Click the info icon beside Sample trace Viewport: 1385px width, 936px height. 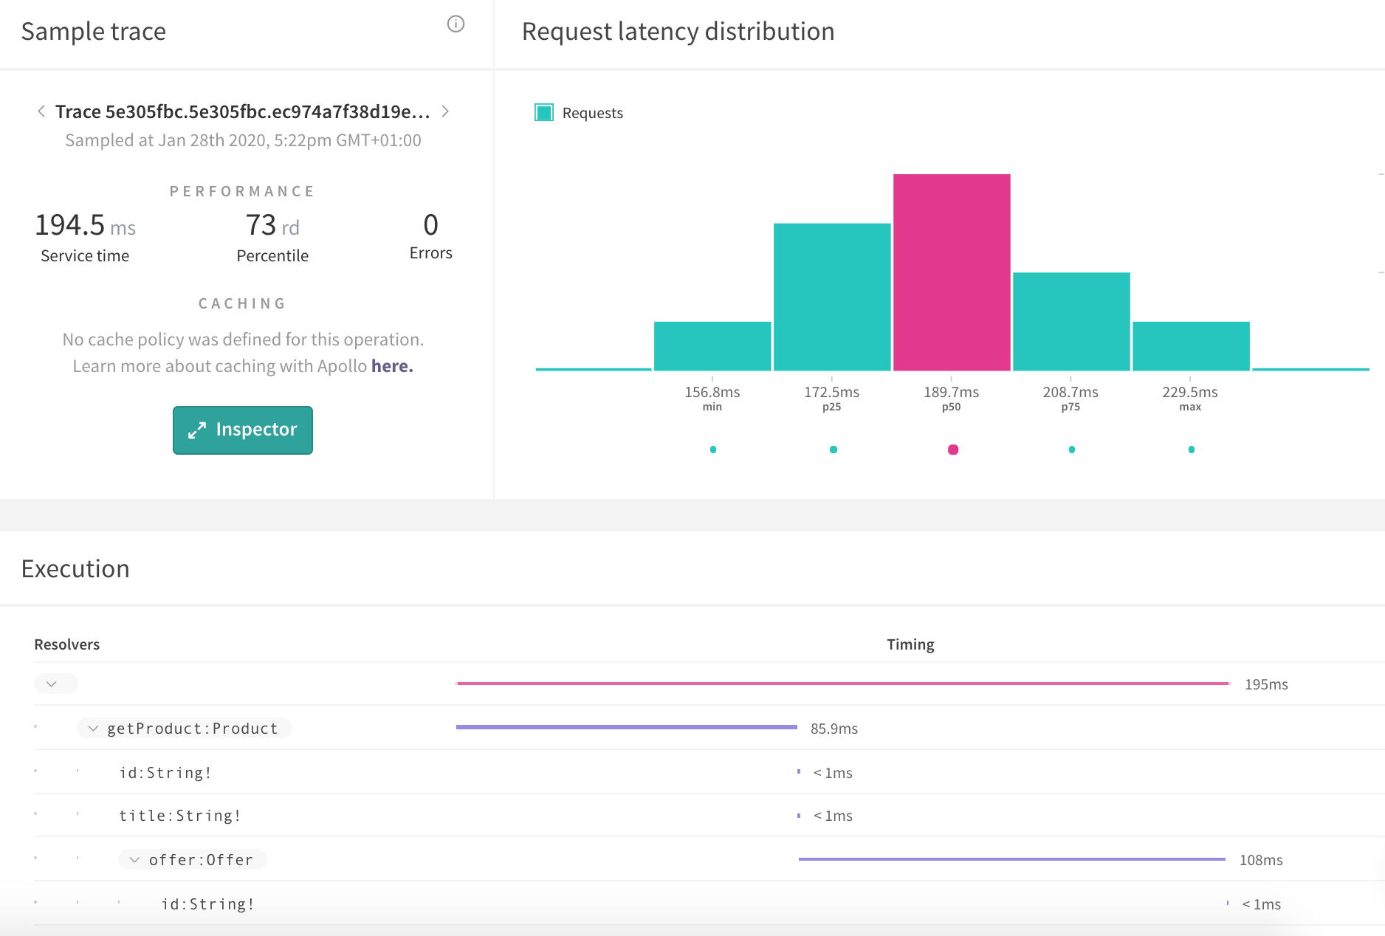456,24
